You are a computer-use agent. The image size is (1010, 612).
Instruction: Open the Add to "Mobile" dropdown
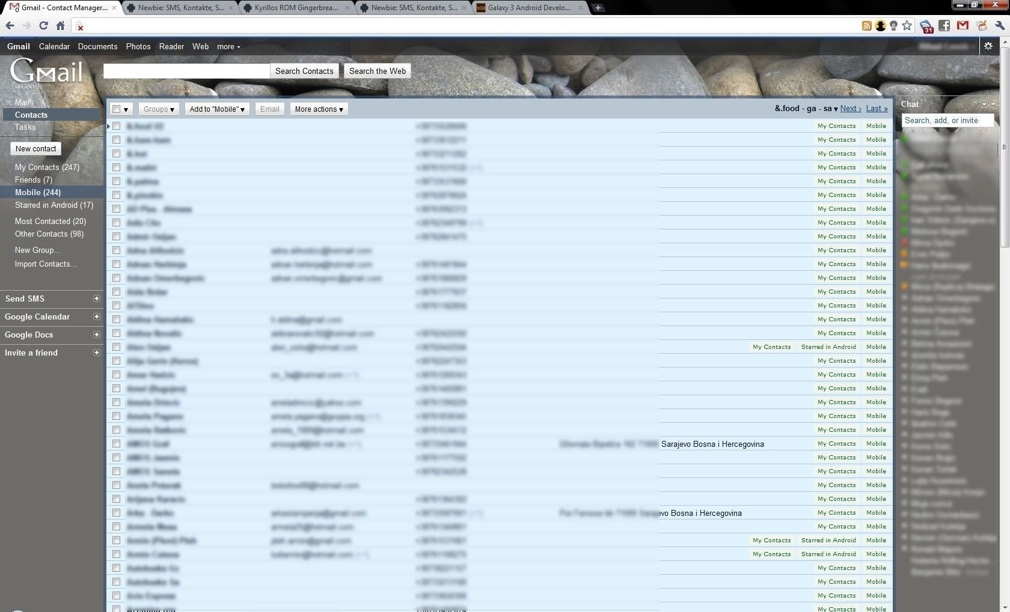(x=217, y=109)
